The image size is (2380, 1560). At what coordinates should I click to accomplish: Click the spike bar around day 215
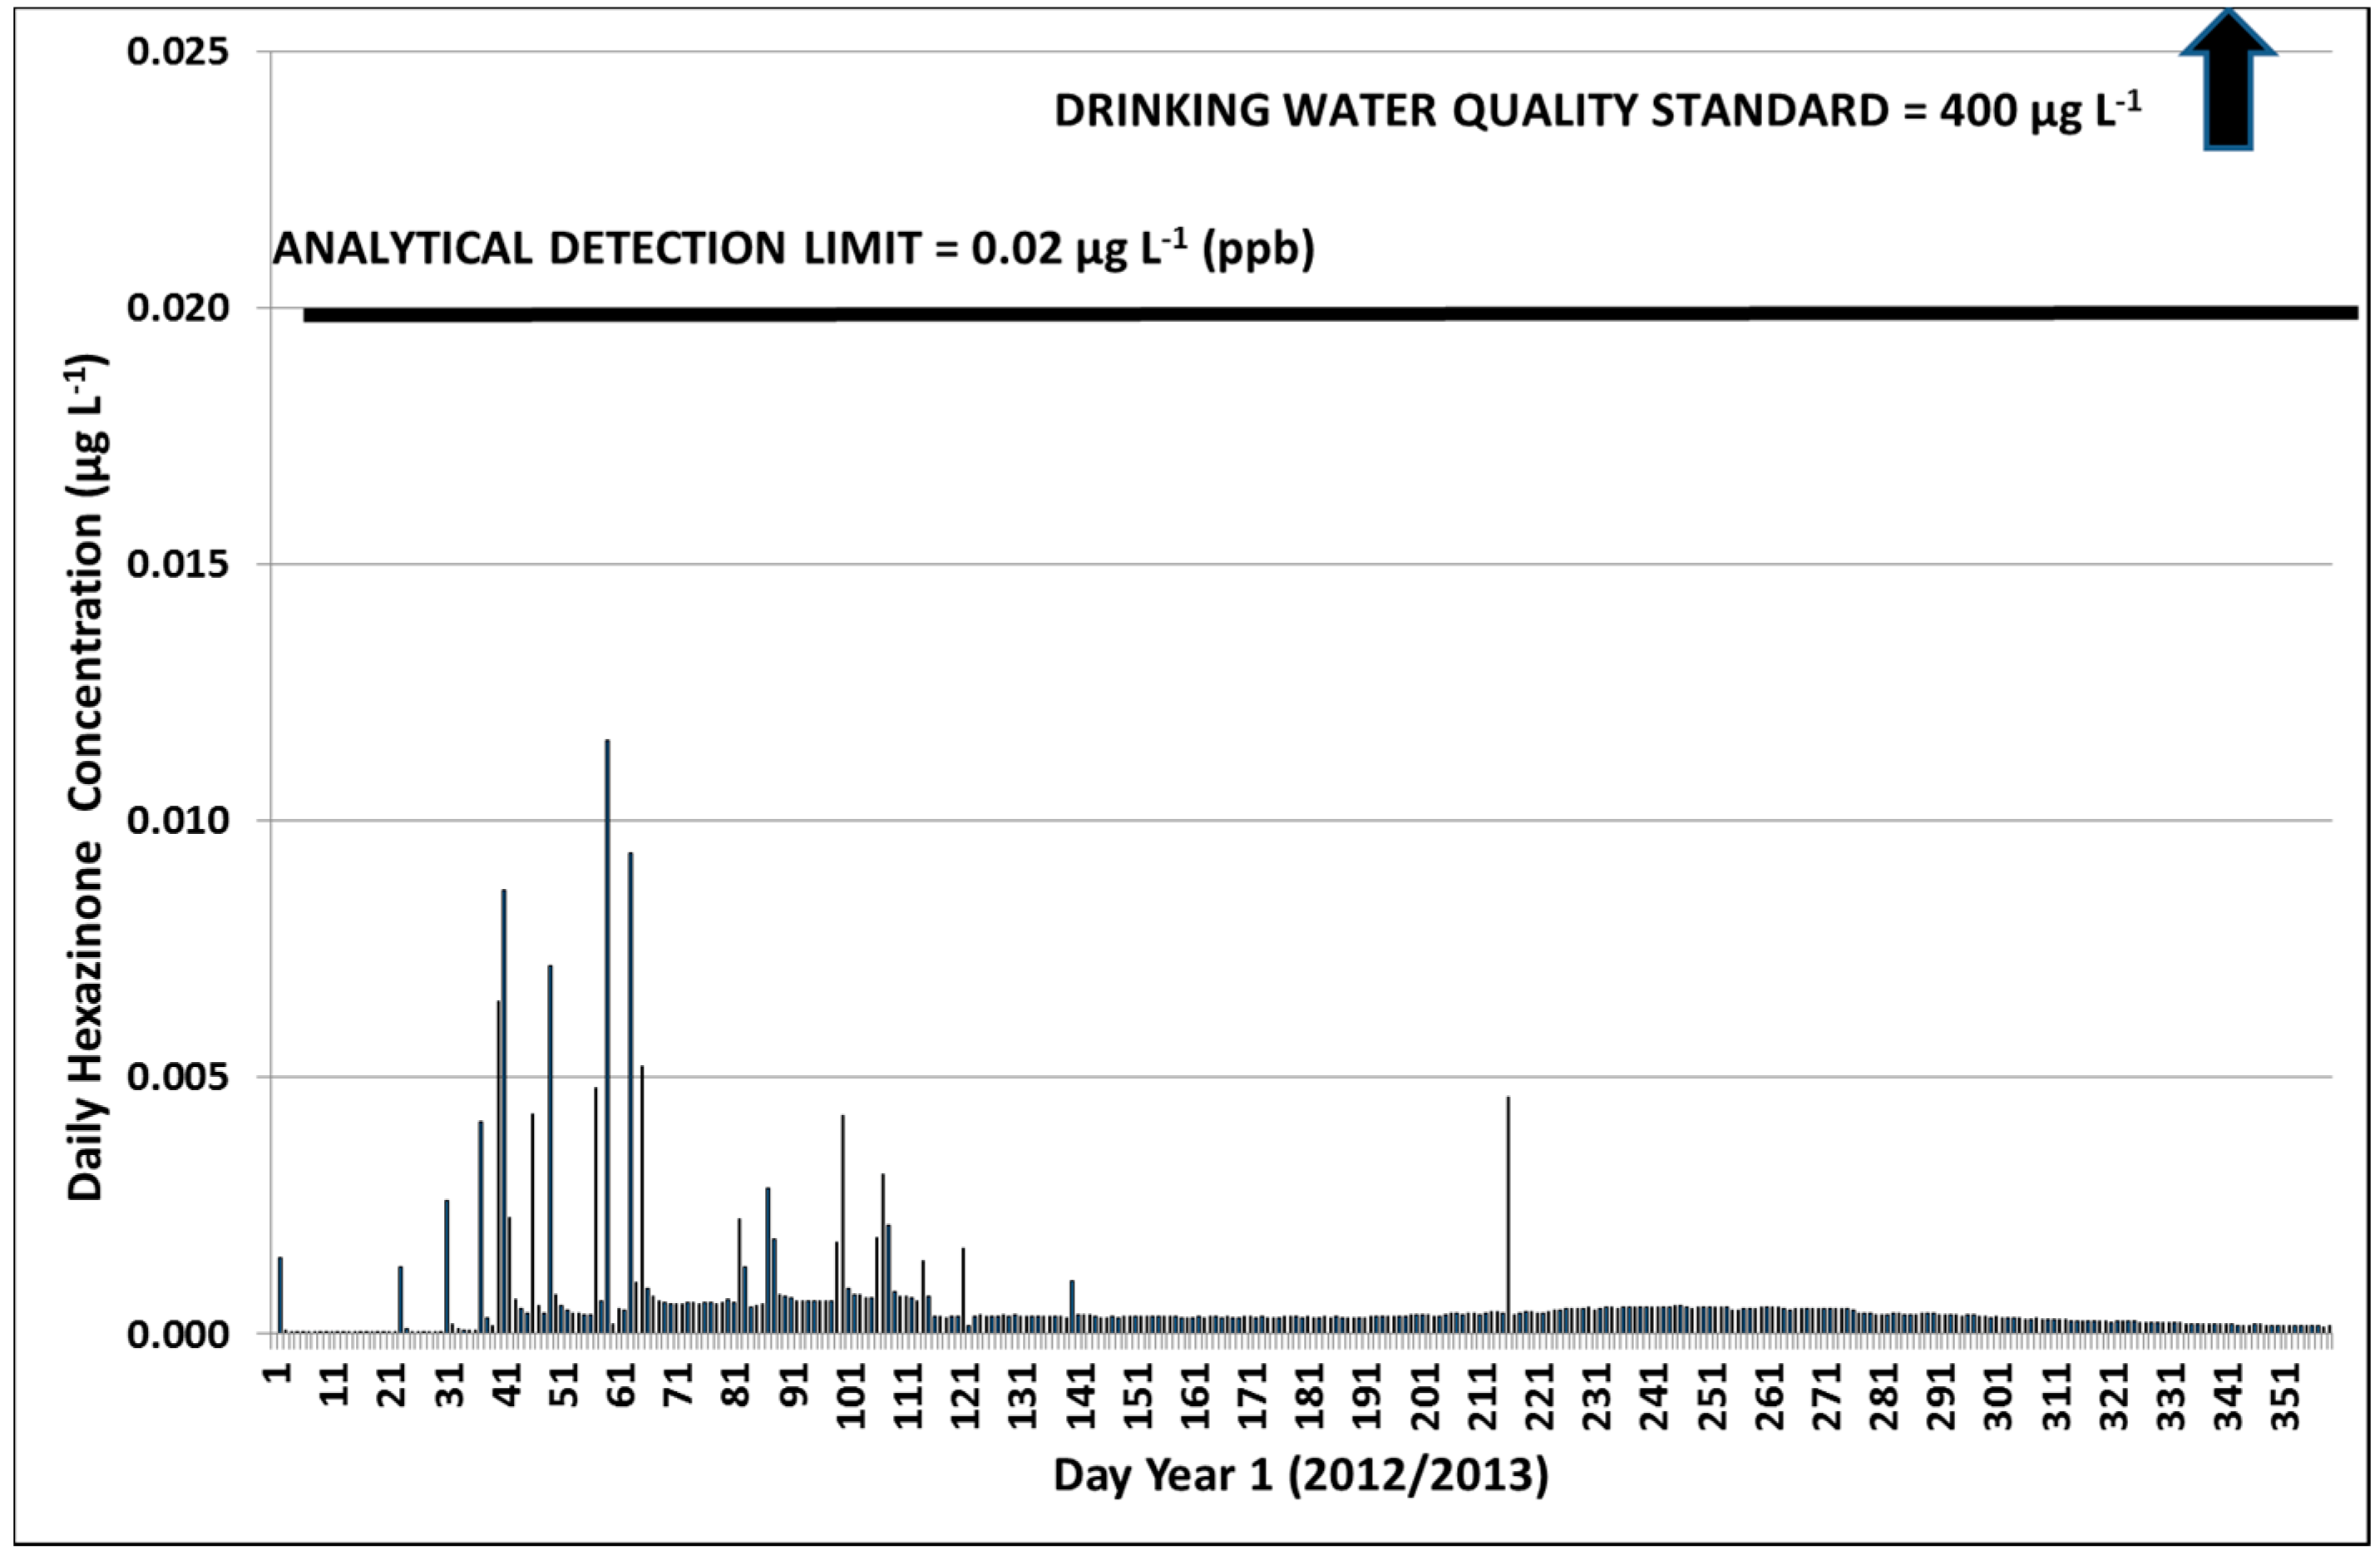[x=1508, y=1200]
